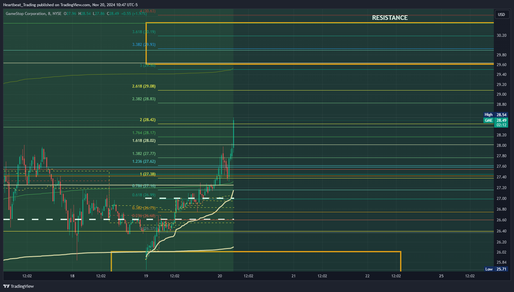Select the 1.382 (27.77) Fibonacci label

coord(144,154)
